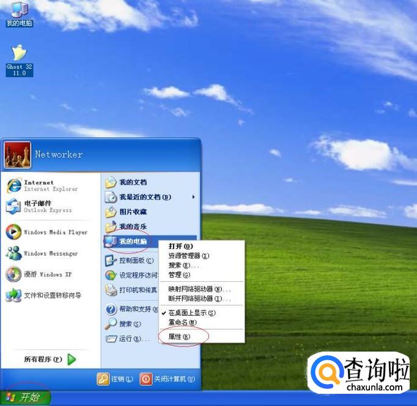Expand All Programs green arrow
The width and height of the screenshot is (417, 406).
pos(72,360)
